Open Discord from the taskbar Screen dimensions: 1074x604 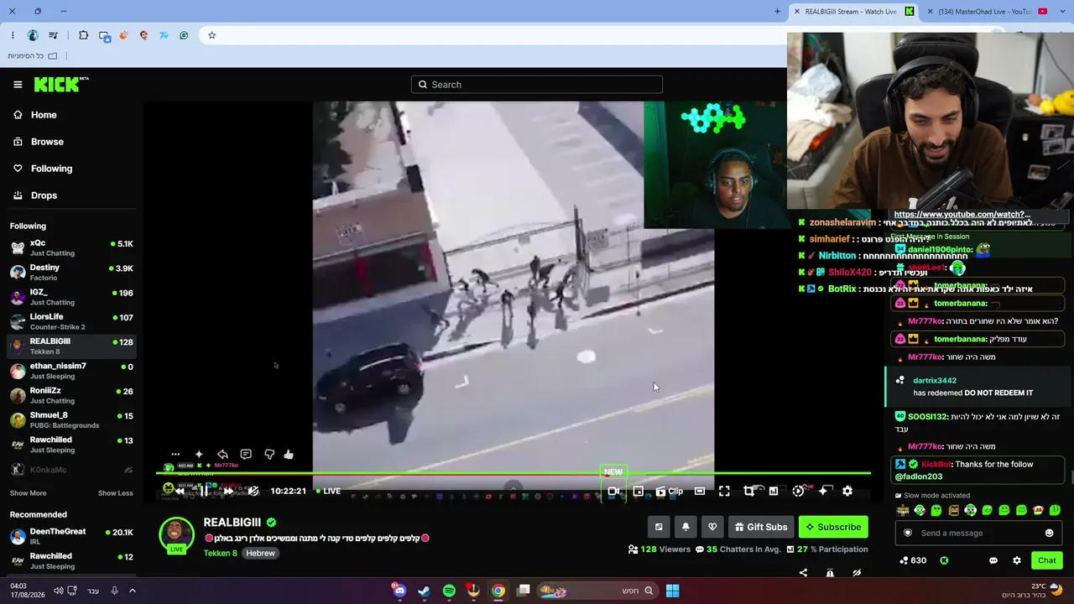coord(399,591)
